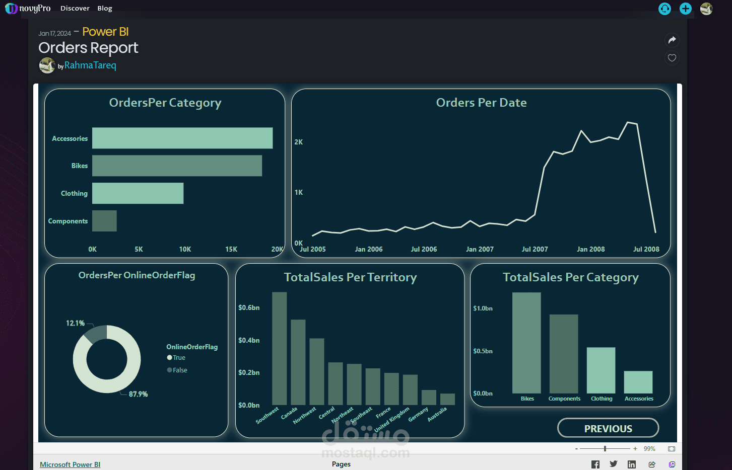Open the report in new window icon
This screenshot has width=732, height=470.
pyautogui.click(x=672, y=464)
